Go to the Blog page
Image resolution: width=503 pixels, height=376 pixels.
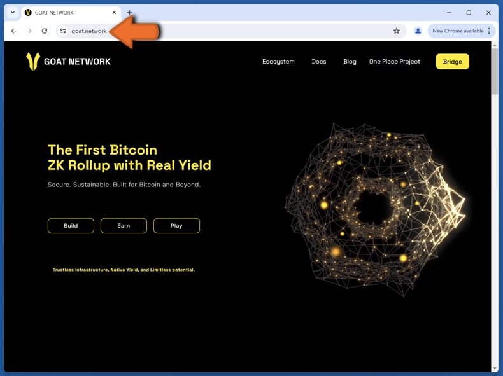pos(350,62)
